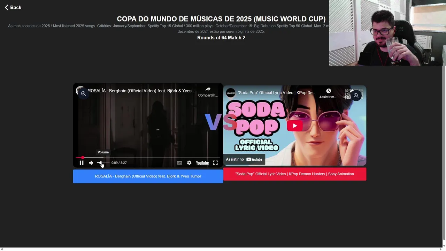Screen dimensions: 446x251
Task: Enter fullscreen on the Berghain video
Action: pos(215,163)
